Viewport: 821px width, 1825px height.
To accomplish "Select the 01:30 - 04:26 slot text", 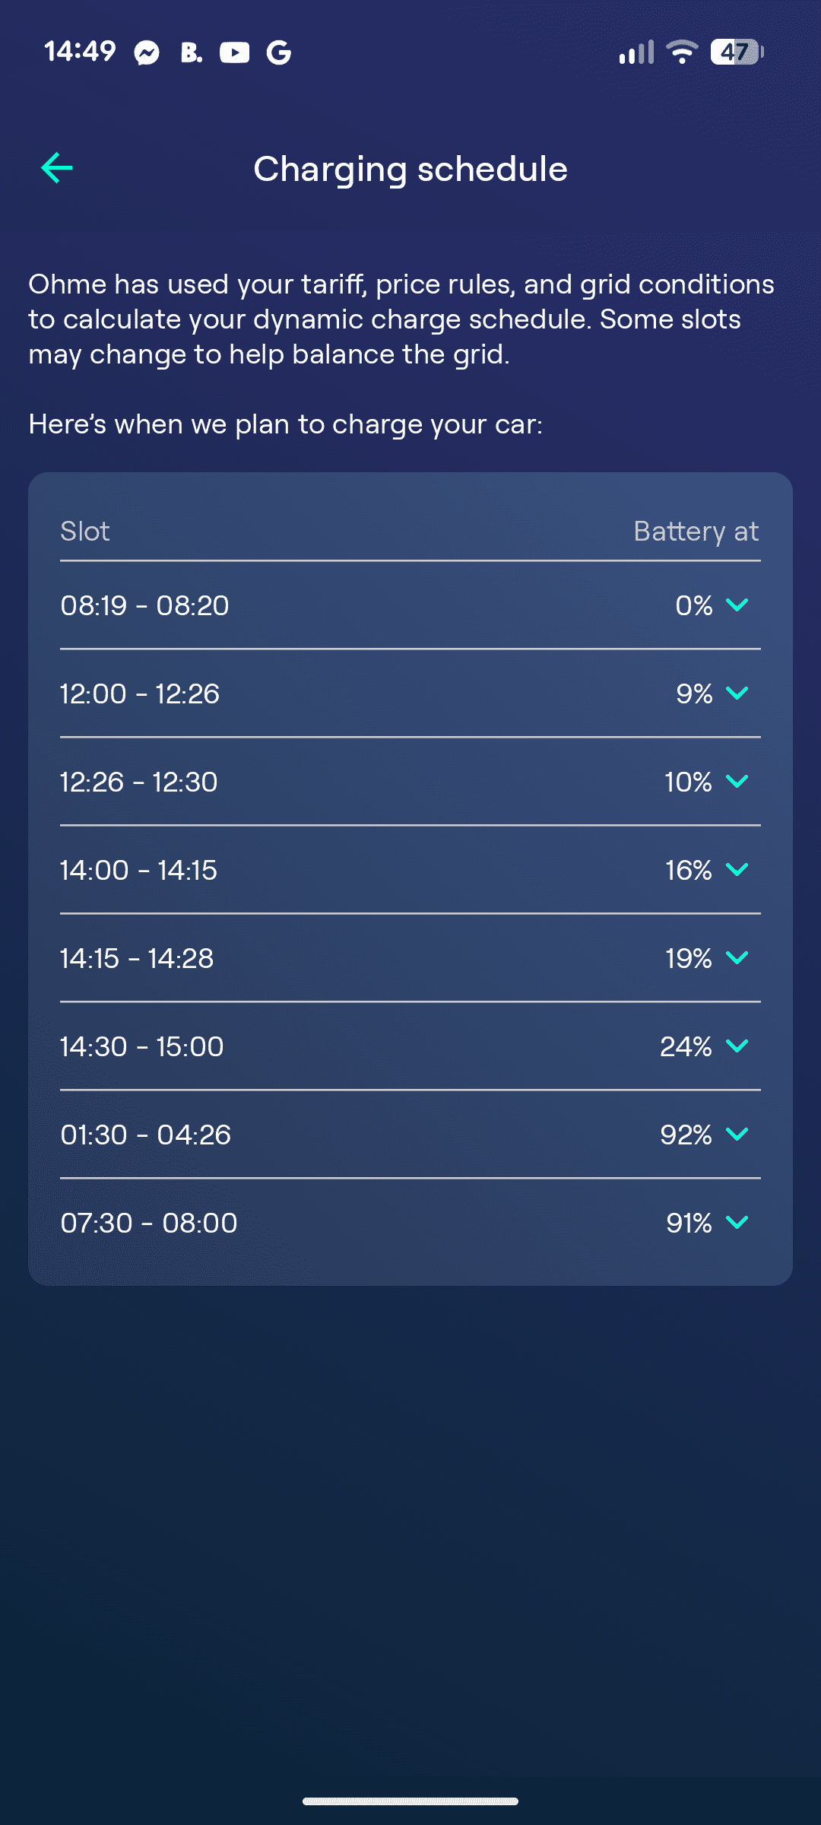I will coord(145,1135).
